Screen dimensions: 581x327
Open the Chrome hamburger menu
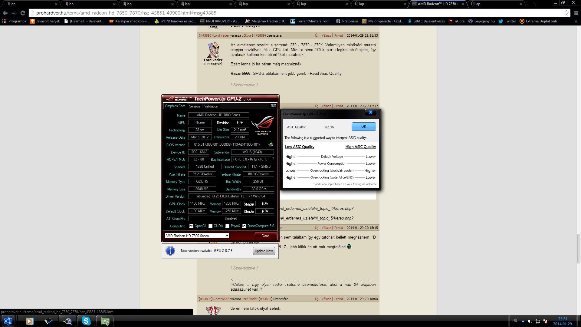click(576, 13)
